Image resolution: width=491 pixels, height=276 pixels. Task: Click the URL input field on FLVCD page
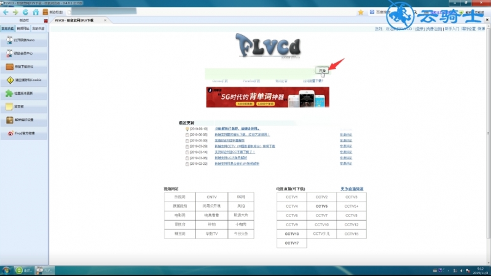click(260, 73)
